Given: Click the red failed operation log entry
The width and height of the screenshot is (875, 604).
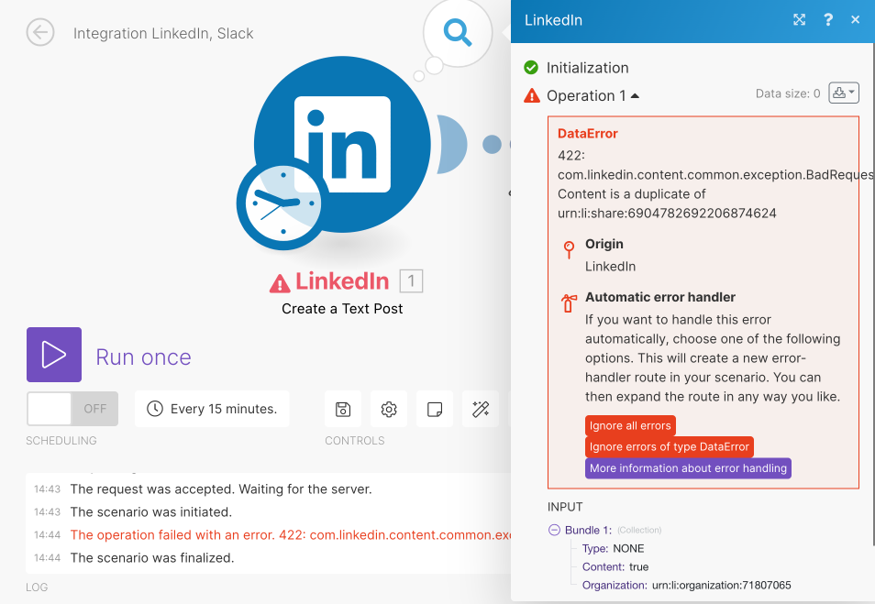Looking at the screenshot, I should point(291,535).
